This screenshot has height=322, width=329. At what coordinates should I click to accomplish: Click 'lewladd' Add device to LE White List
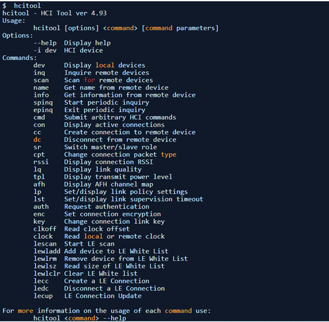pyautogui.click(x=101, y=251)
